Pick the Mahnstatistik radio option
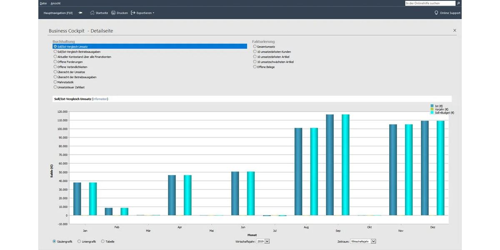Viewport: 500px width, 250px height. coord(55,82)
